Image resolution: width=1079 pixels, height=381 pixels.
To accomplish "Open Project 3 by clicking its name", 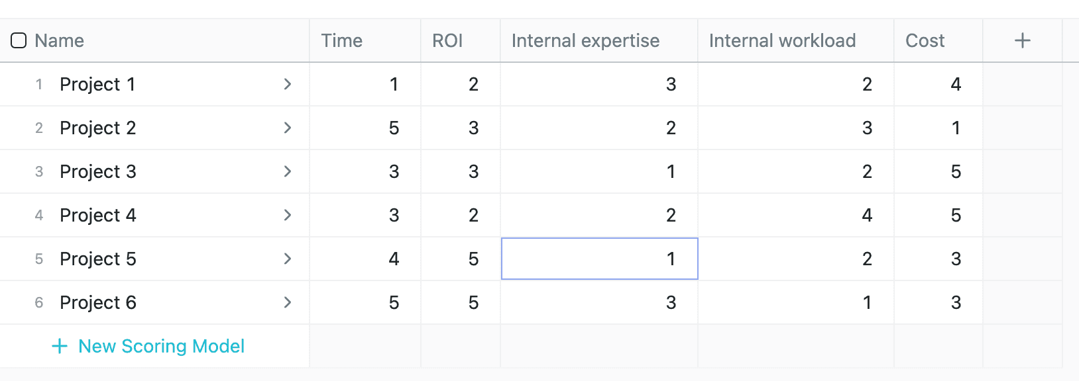I will pyautogui.click(x=97, y=171).
